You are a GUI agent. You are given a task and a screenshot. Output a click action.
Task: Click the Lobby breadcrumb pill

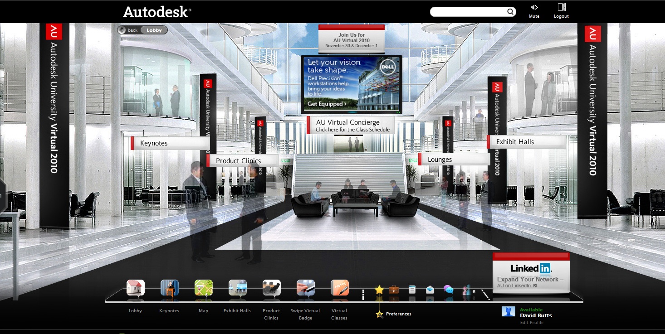tap(154, 30)
